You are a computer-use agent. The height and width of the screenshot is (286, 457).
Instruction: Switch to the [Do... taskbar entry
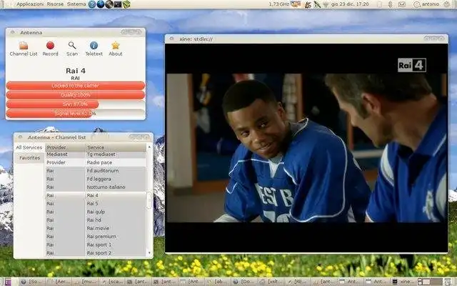(x=244, y=282)
